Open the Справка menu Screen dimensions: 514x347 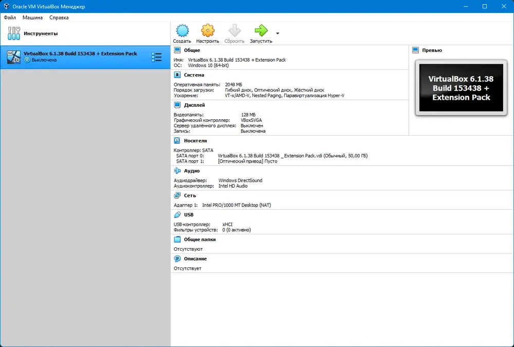click(x=59, y=17)
